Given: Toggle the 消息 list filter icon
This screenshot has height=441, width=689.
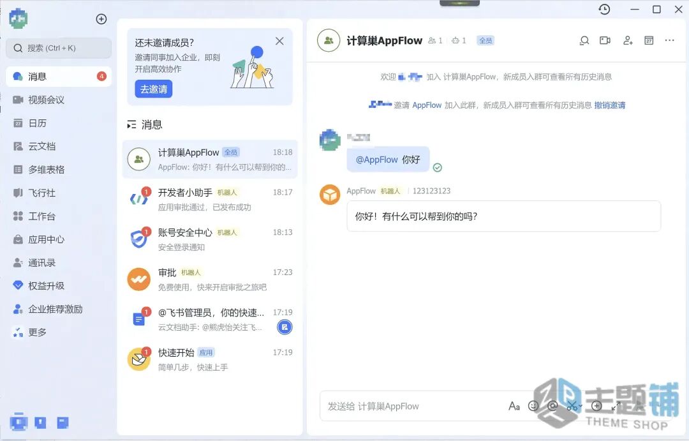Looking at the screenshot, I should pyautogui.click(x=131, y=125).
